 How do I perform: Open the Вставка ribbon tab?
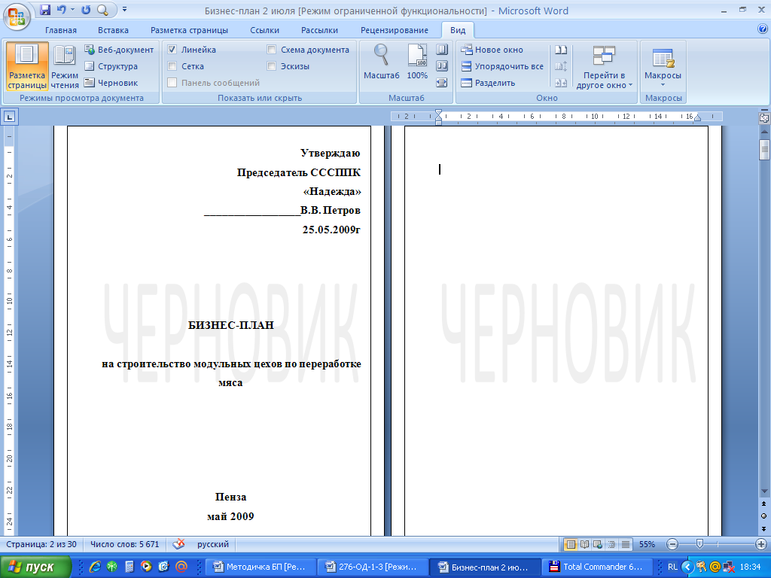tap(113, 30)
